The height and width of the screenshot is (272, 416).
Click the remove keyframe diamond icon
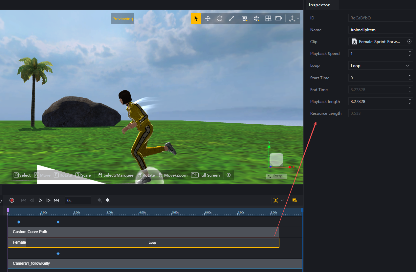coord(108,200)
